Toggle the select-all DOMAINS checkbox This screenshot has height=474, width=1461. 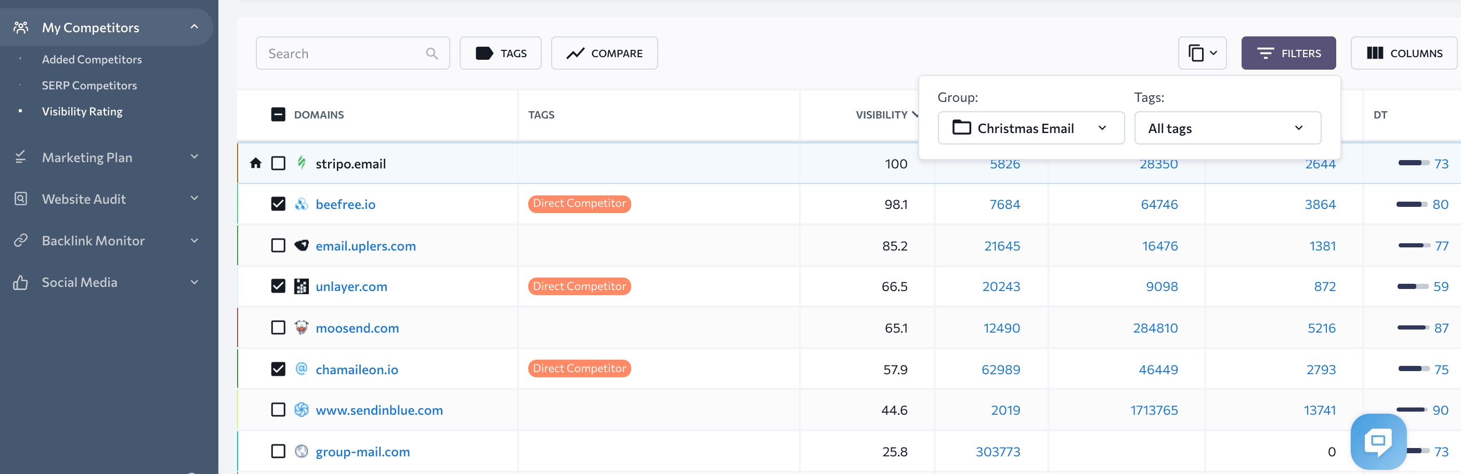(278, 114)
